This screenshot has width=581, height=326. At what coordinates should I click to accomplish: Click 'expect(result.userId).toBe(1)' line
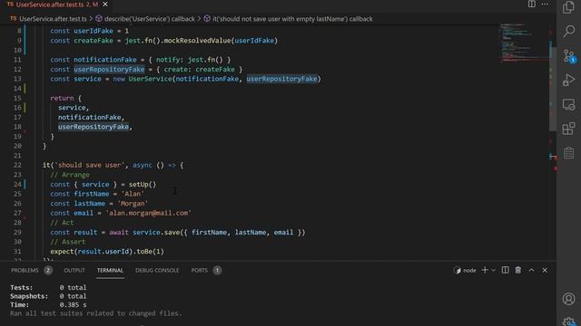[107, 252]
